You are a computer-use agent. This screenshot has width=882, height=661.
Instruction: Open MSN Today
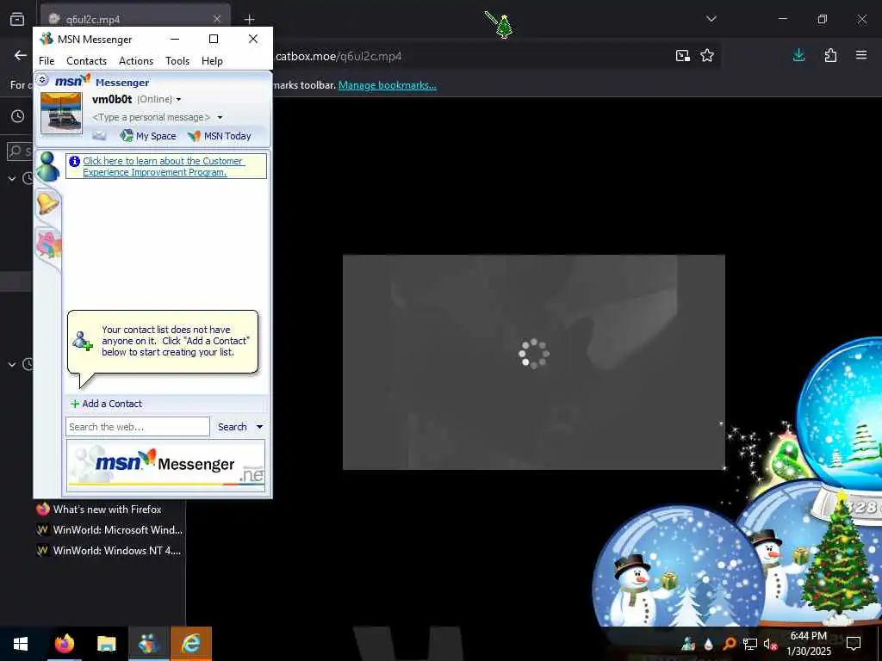pyautogui.click(x=220, y=135)
